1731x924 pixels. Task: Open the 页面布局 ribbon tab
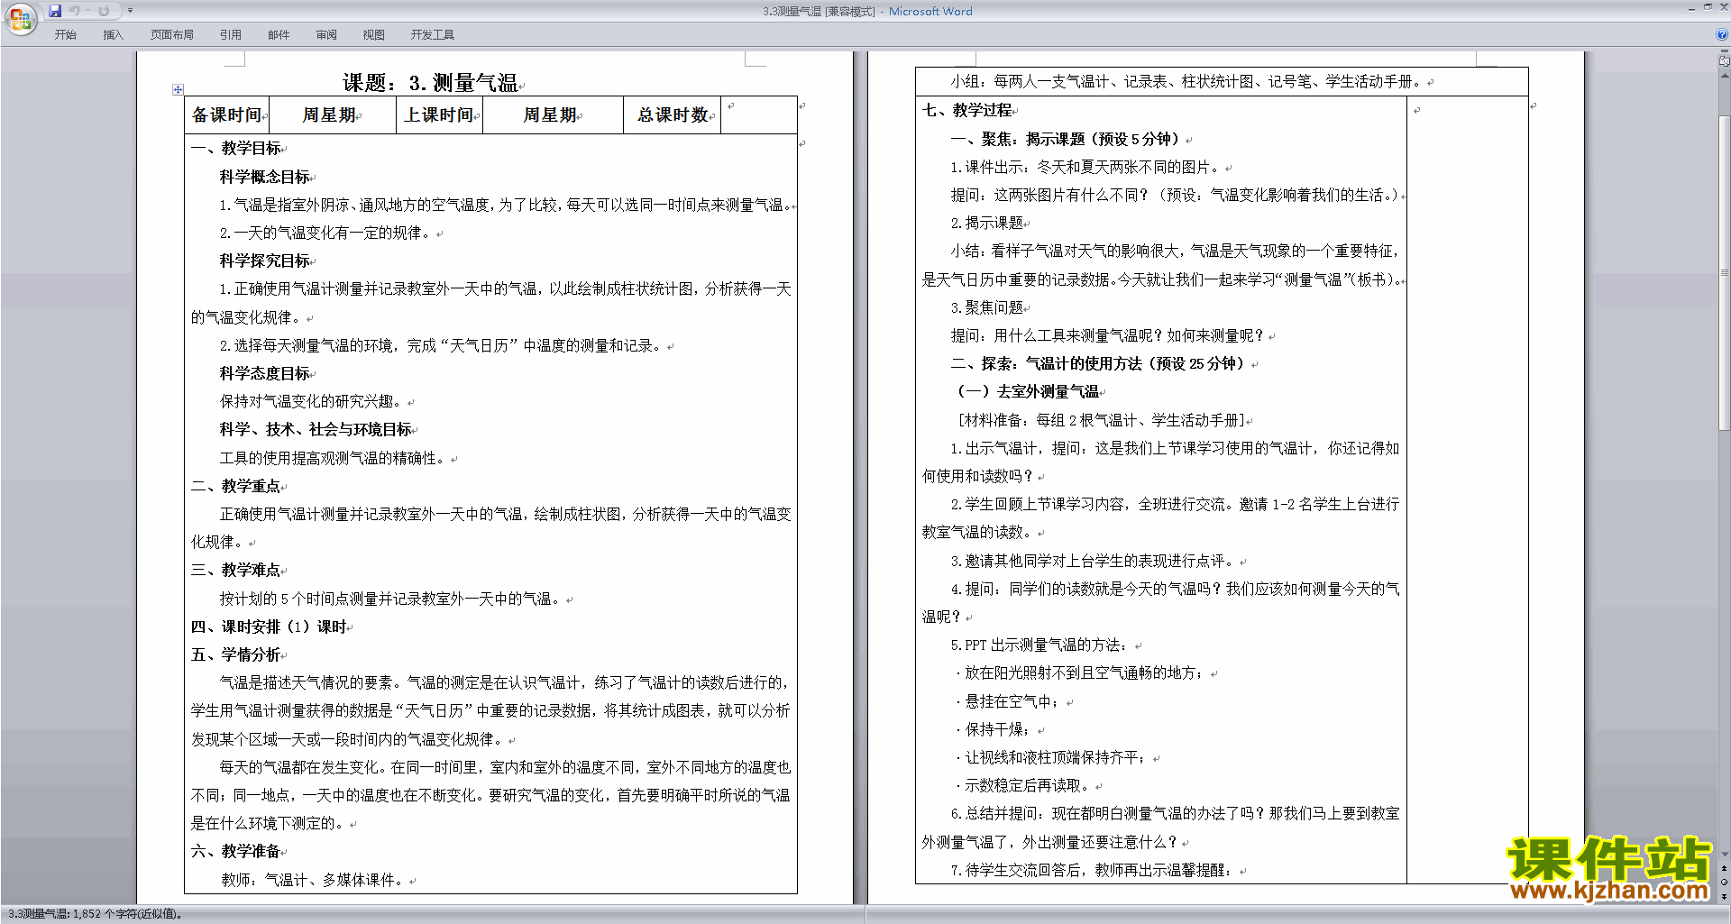[172, 35]
